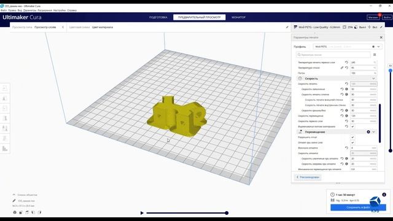
Task: Open the Правка menu
Action: point(12,10)
